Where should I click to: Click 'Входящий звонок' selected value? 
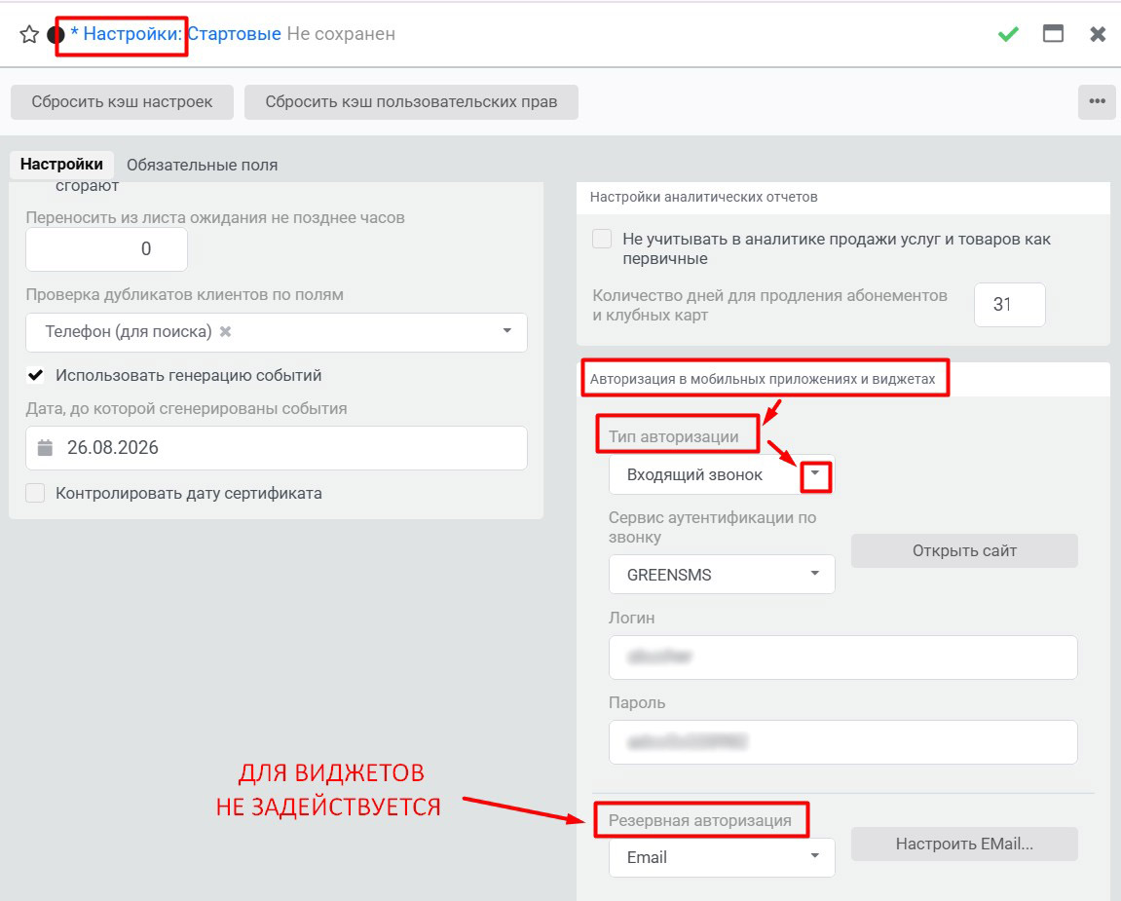click(x=694, y=474)
